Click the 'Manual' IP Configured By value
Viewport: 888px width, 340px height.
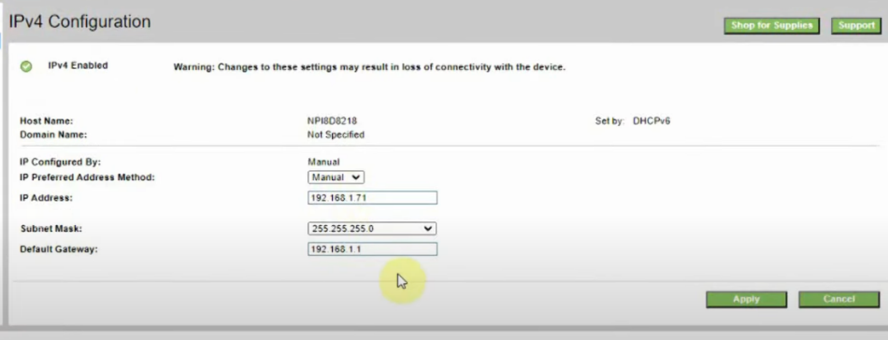coord(323,162)
